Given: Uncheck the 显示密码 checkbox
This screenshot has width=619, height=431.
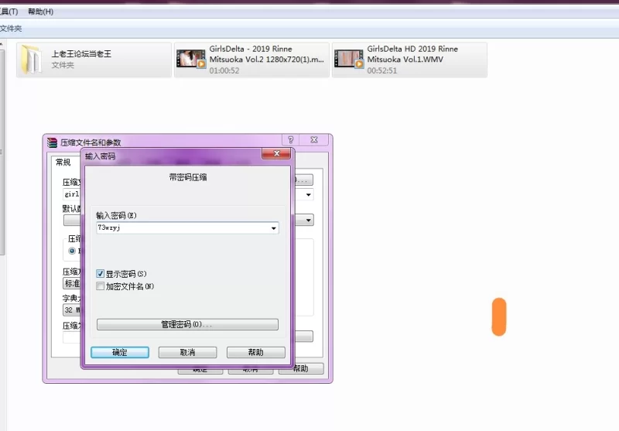Looking at the screenshot, I should [x=101, y=274].
